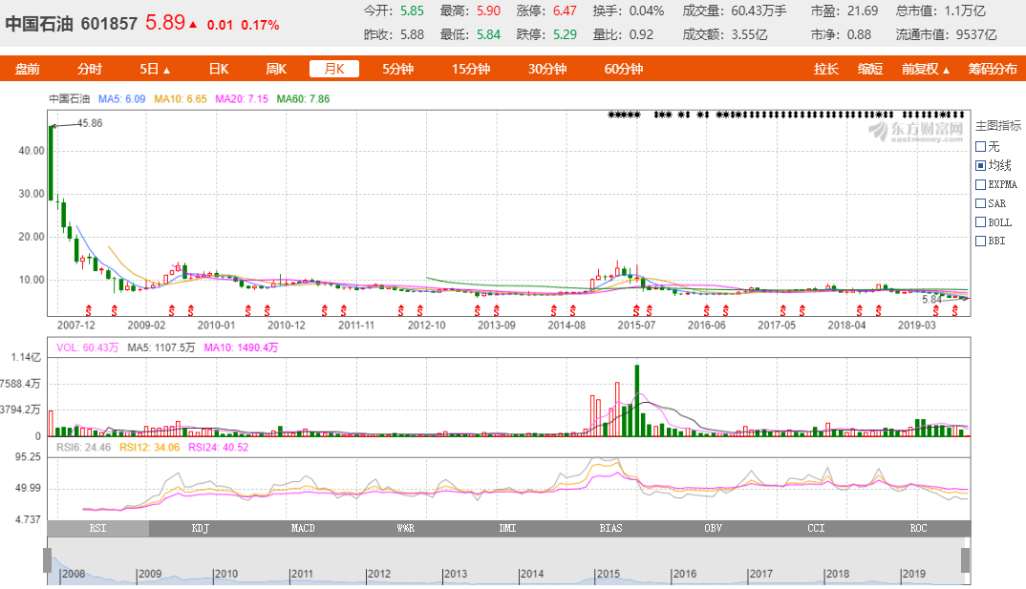The height and width of the screenshot is (589, 1026).
Task: Click the 2015 mark in the range navigator
Action: click(x=608, y=574)
